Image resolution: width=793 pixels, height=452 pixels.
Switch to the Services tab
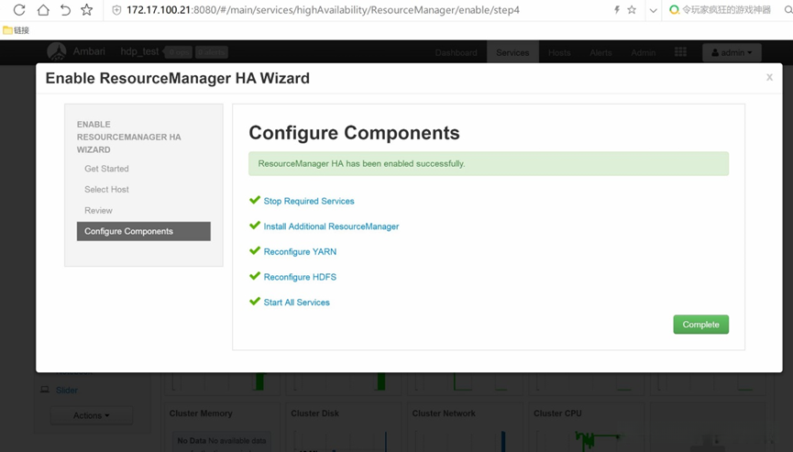[512, 52]
